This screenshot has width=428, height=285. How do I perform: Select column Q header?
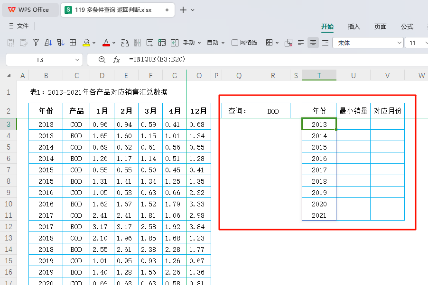239,75
